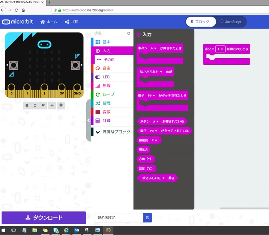
Task: Click the browser forward arrow
Action: 10,10
